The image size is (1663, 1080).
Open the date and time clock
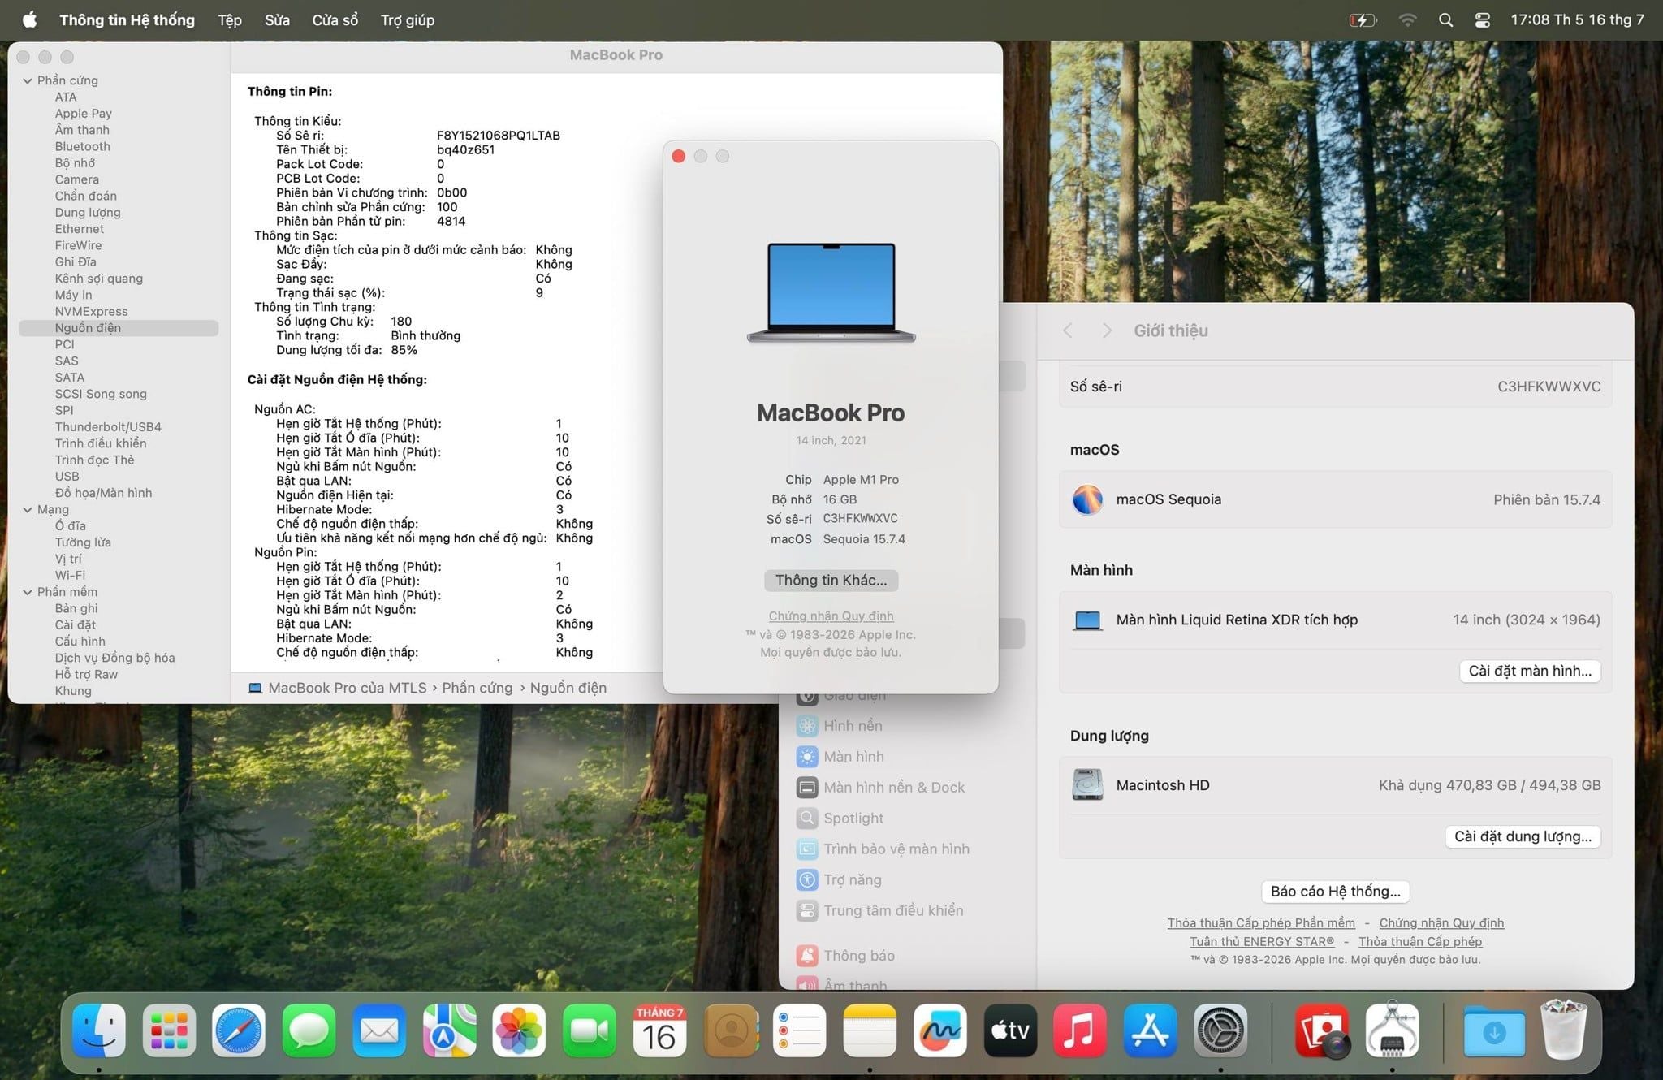[1577, 19]
